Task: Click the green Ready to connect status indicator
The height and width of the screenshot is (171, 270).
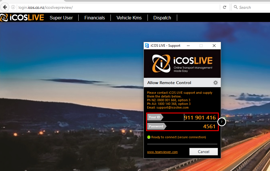Action: 149,137
